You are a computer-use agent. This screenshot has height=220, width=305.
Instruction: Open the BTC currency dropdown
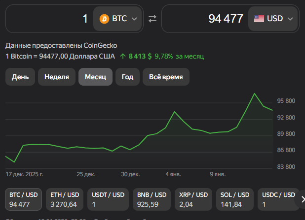118,19
